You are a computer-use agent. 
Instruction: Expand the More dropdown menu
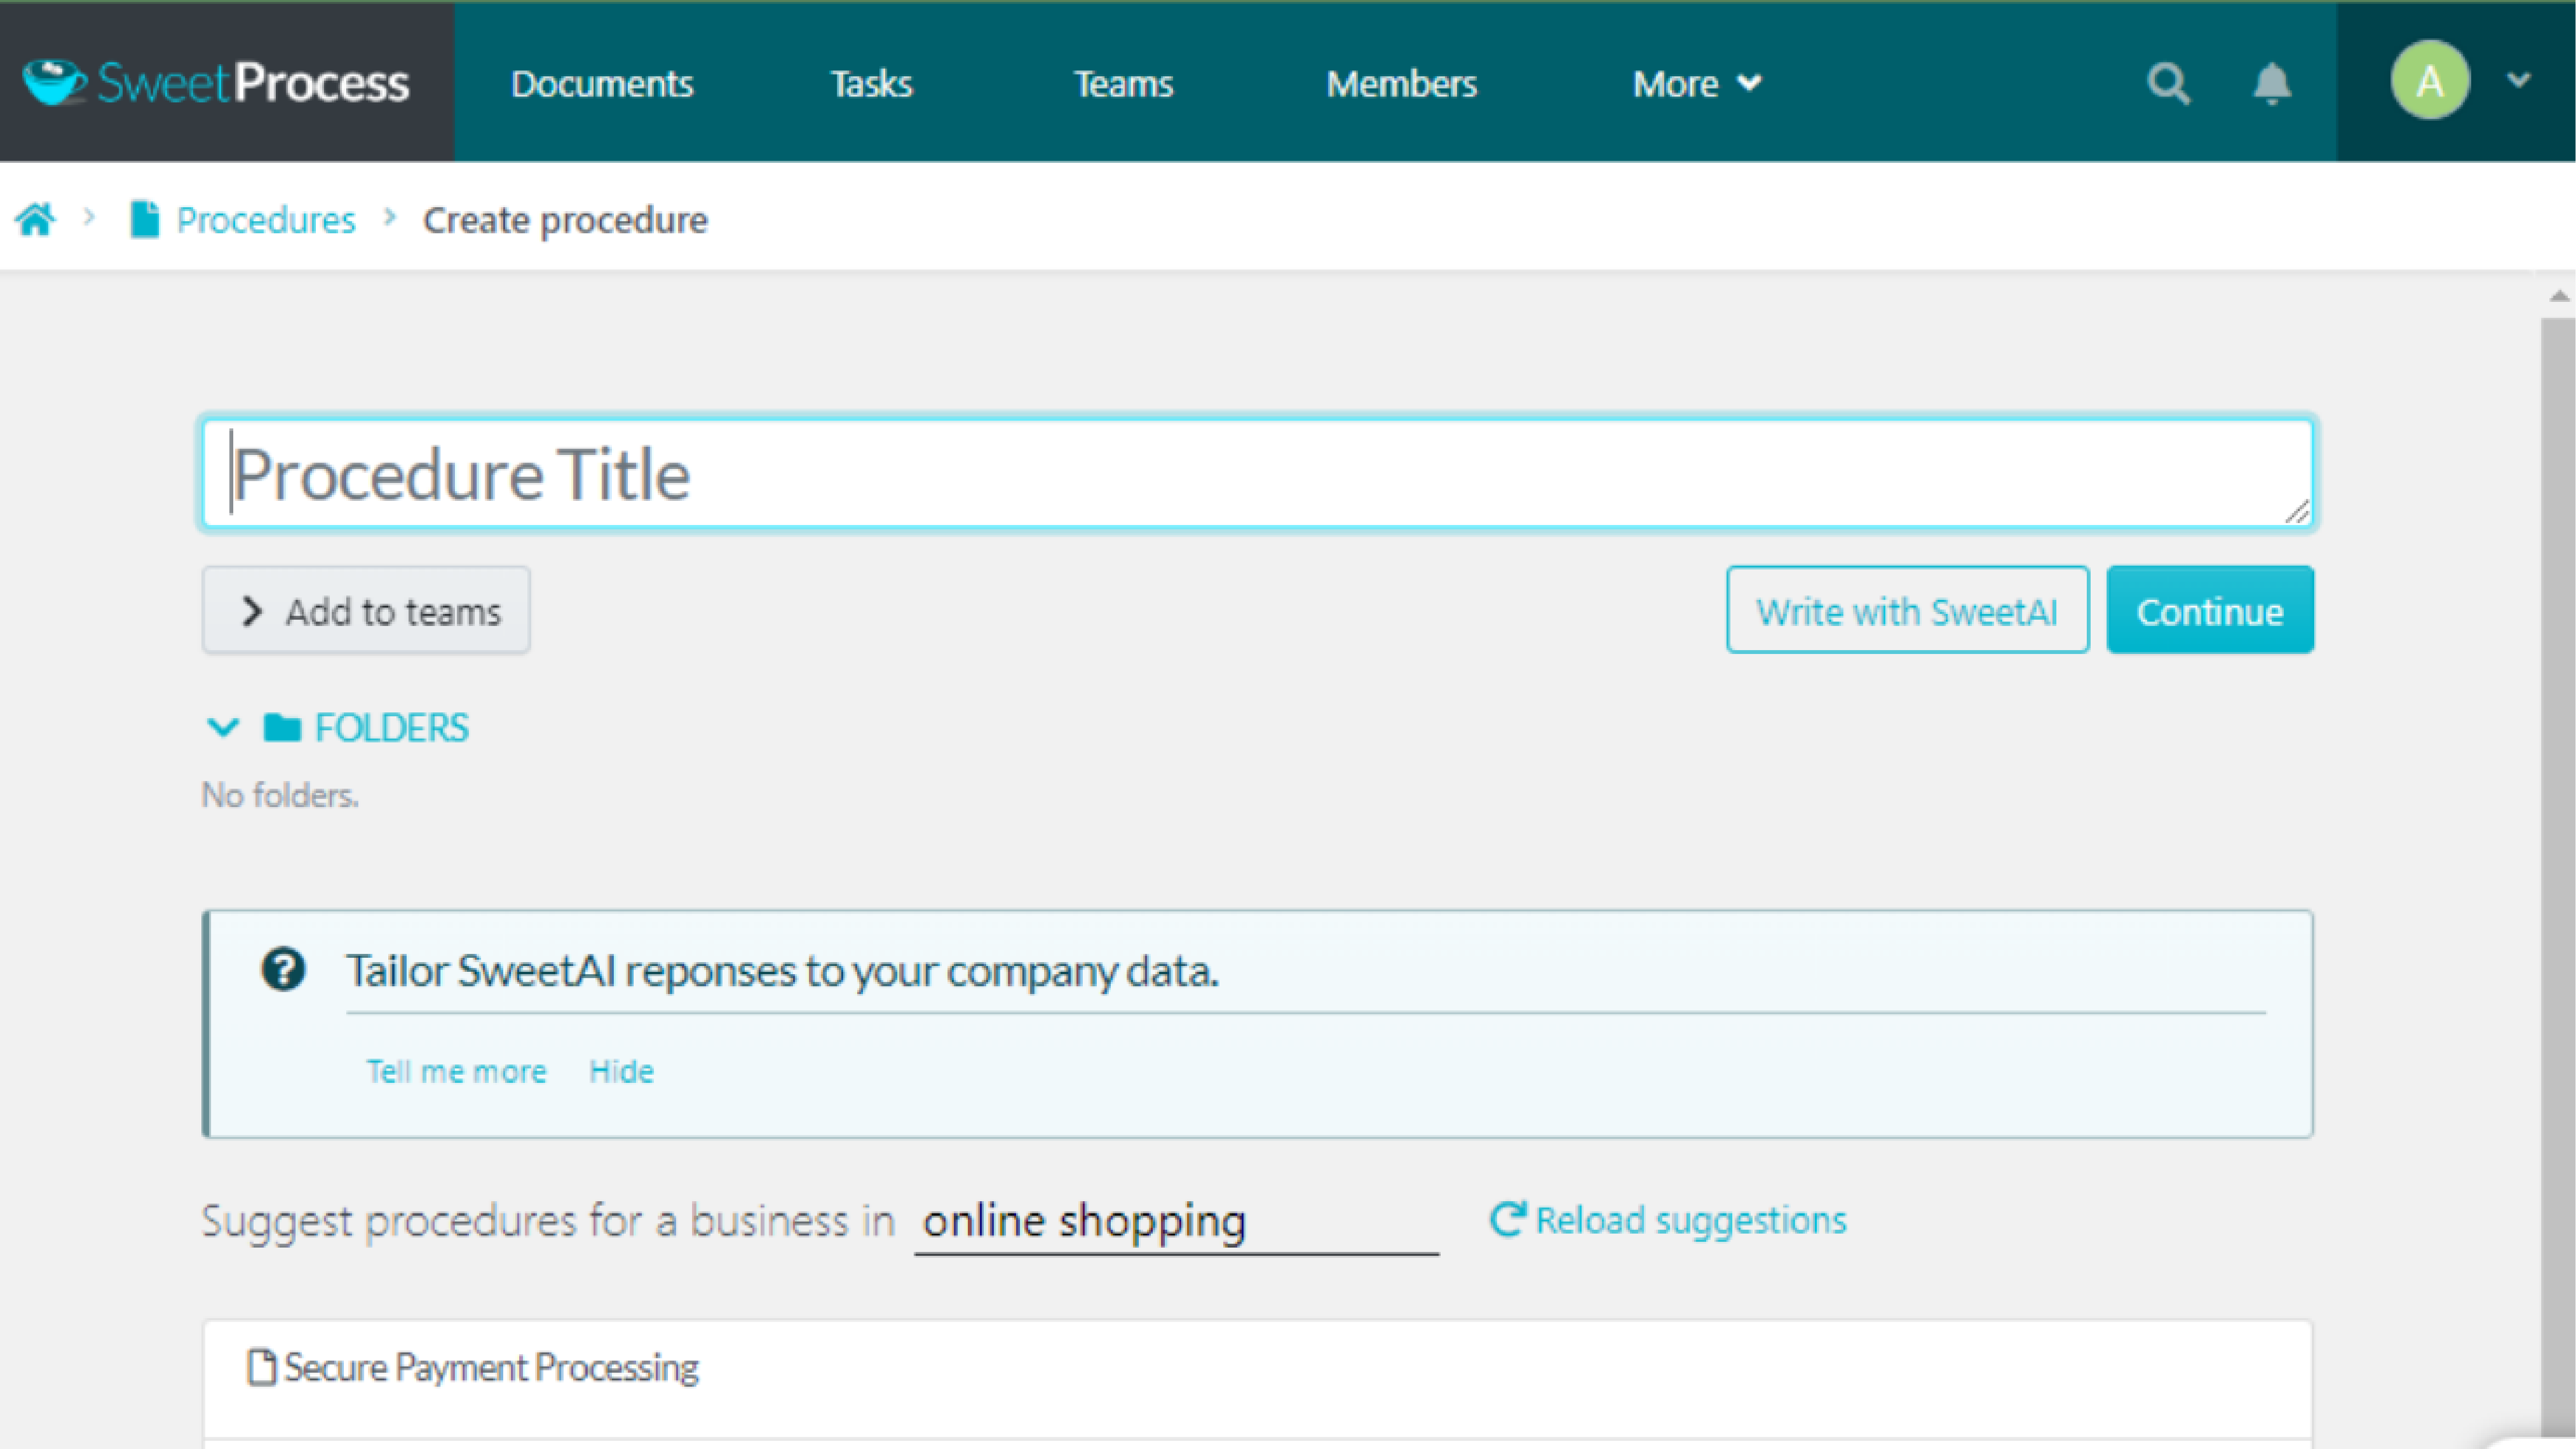click(x=1697, y=84)
